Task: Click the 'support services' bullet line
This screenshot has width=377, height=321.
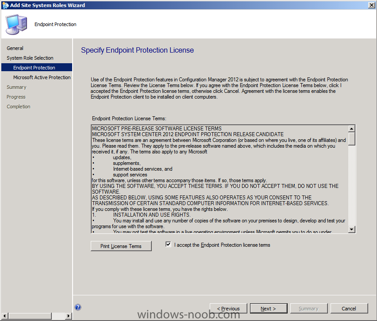Action: pos(130,175)
